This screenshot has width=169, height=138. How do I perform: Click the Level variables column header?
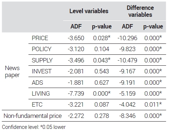point(89,11)
